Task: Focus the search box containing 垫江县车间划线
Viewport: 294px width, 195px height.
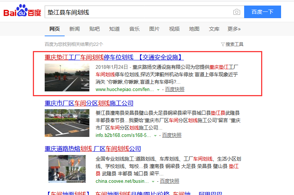Action: (x=144, y=12)
